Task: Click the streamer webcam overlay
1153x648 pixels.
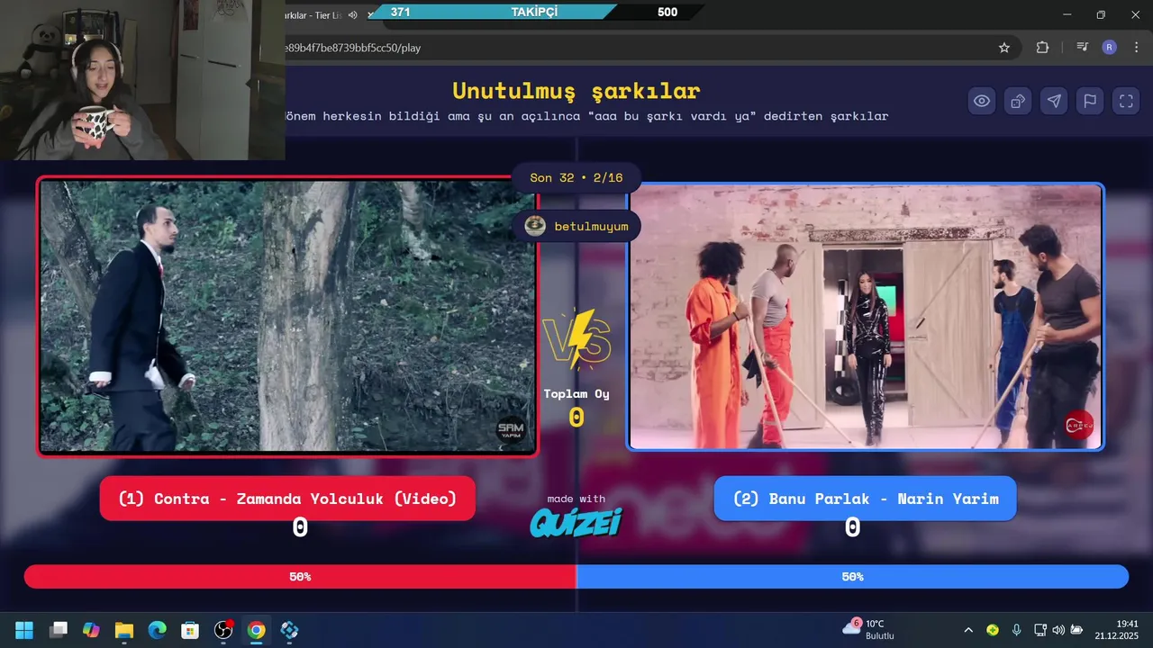Action: pyautogui.click(x=142, y=80)
